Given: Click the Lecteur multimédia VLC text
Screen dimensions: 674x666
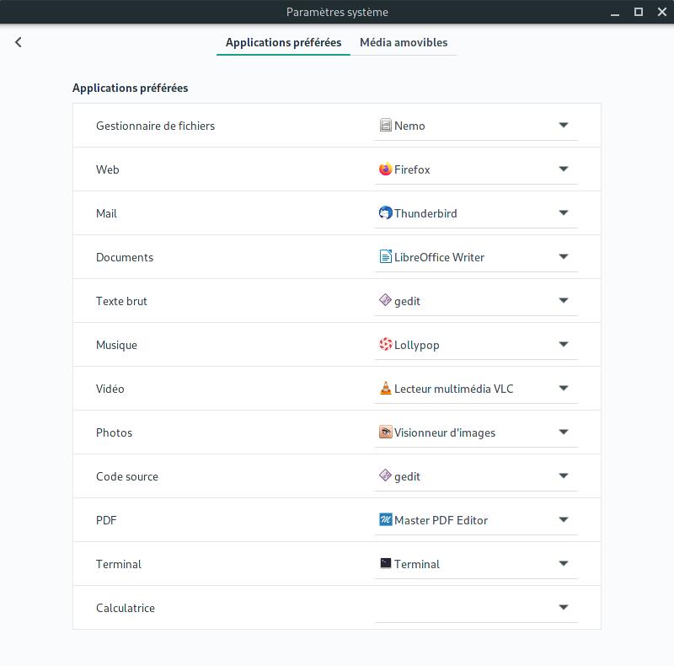Looking at the screenshot, I should 454,389.
